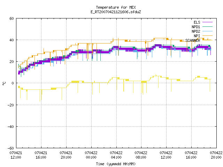Click the x-axis label 070421 12:00
Screen dimensions: 223x167
click(16, 155)
